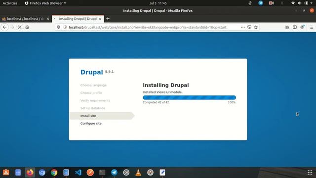The width and height of the screenshot is (316, 178).
Task: Click the Choose language step
Action: pos(93,85)
